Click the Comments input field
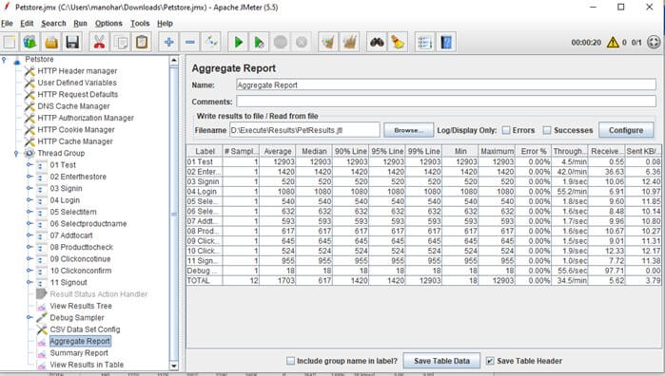 [446, 102]
